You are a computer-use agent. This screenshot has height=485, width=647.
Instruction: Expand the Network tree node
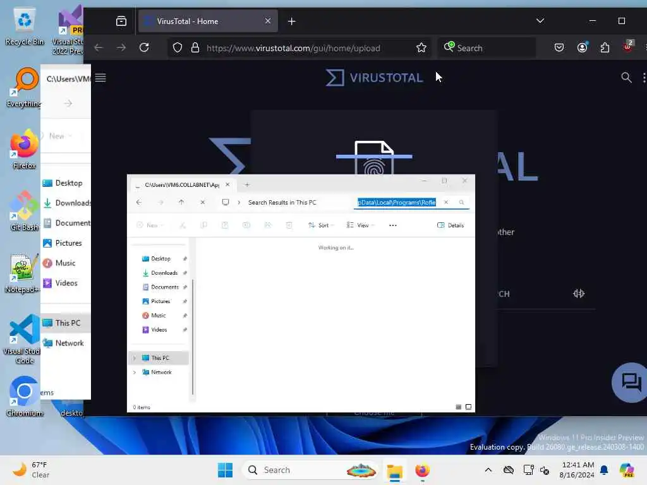pos(135,372)
